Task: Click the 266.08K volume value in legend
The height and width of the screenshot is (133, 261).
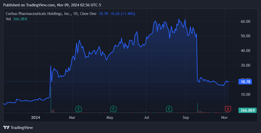Action: tap(20, 19)
